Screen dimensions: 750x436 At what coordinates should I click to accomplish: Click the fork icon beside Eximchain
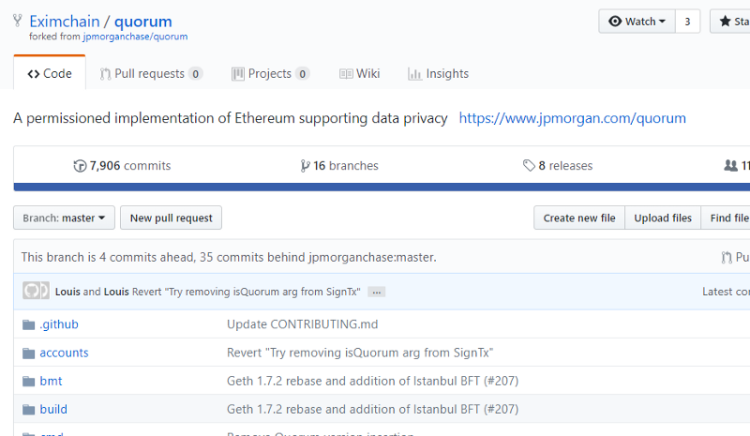point(19,22)
